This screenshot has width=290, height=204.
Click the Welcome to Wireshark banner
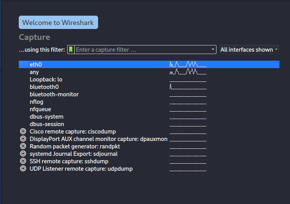coord(58,22)
